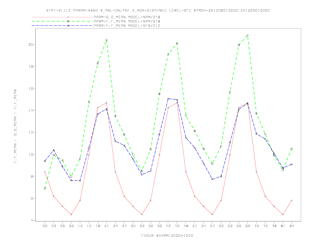Click the x-axis title FHOUR VHHMM:0000>1200
The height and width of the screenshot is (246, 318).
[167, 236]
